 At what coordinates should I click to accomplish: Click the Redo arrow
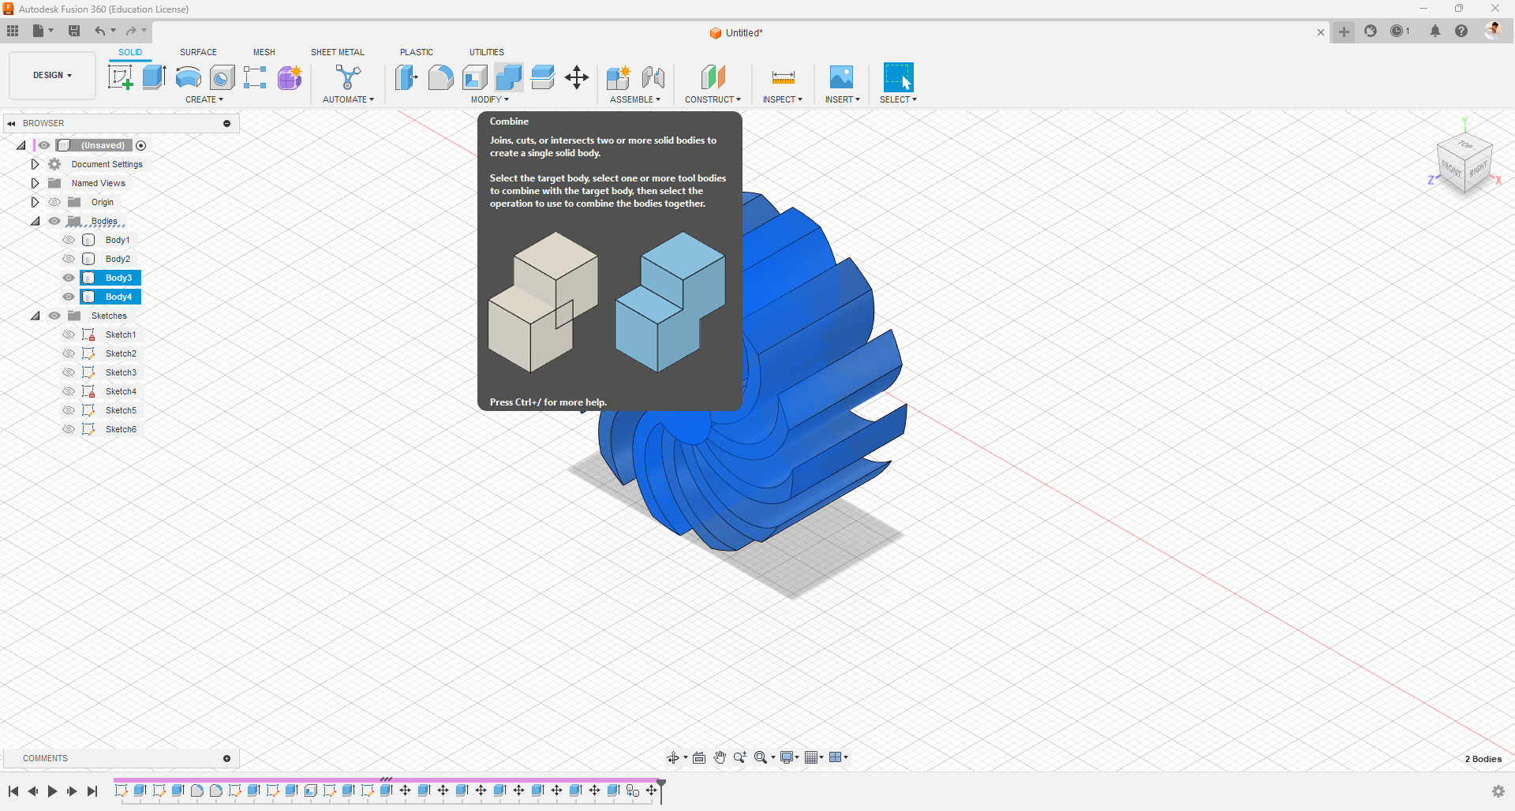point(131,31)
